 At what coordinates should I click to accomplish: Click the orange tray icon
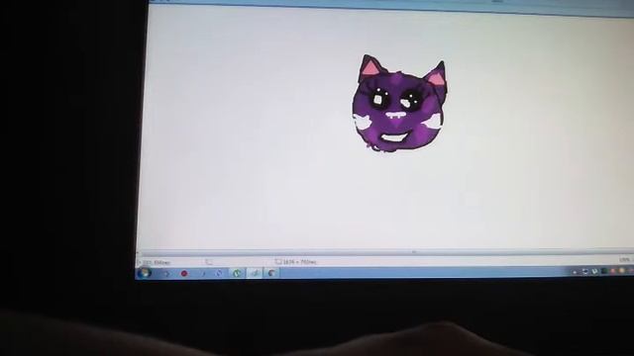622,270
